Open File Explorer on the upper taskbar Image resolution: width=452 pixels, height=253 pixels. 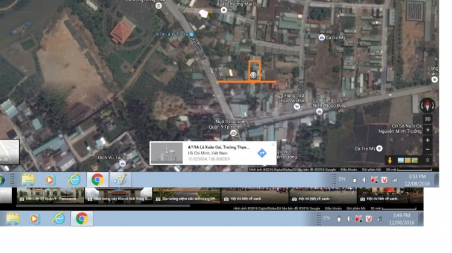(x=28, y=180)
